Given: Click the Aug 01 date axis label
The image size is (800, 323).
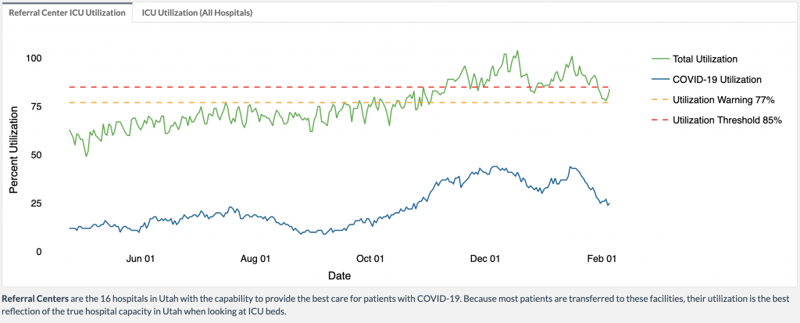Looking at the screenshot, I should (x=255, y=259).
